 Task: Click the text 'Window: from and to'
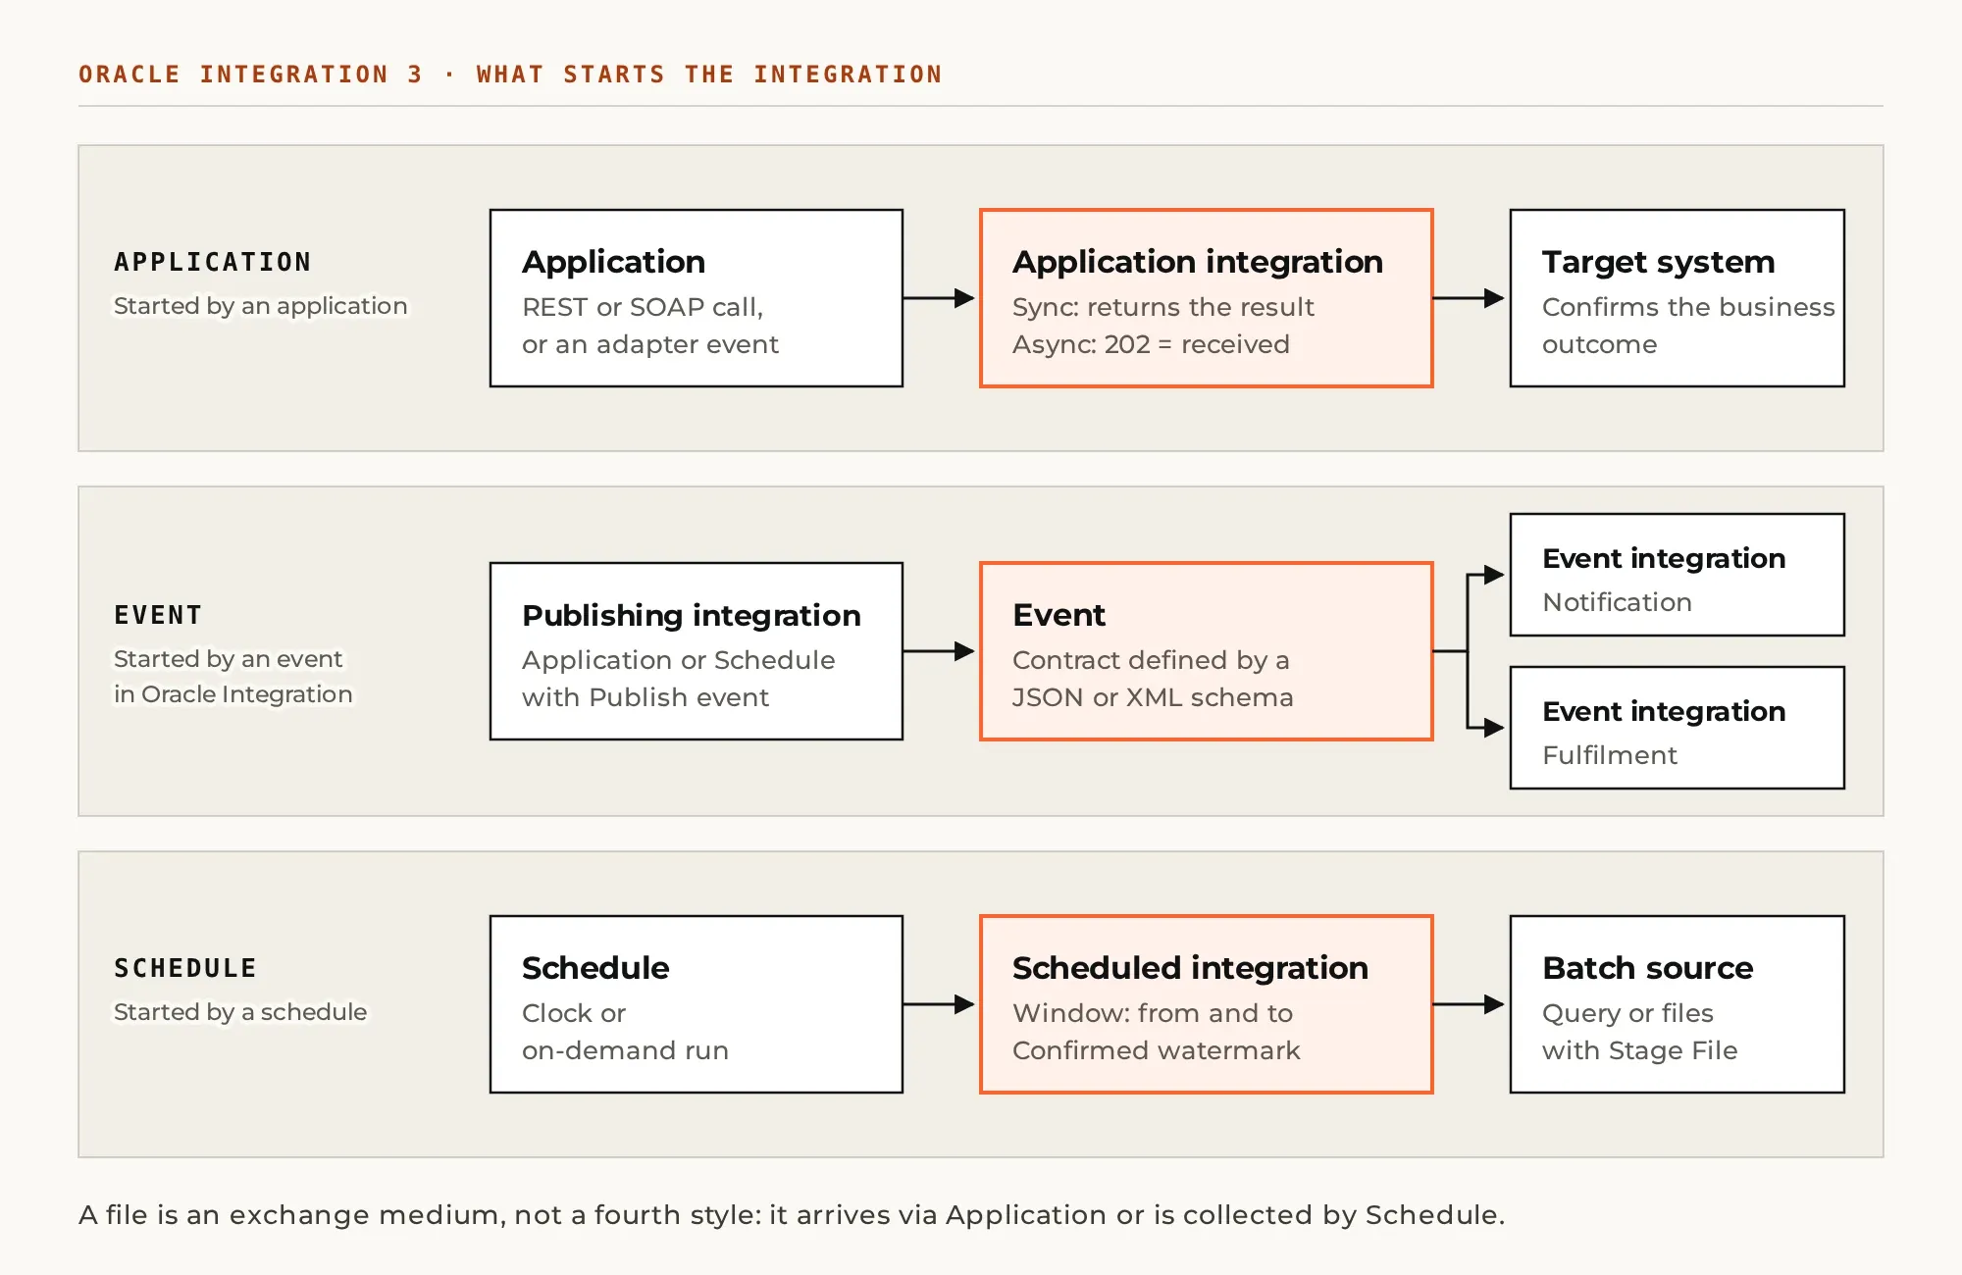click(1153, 1013)
